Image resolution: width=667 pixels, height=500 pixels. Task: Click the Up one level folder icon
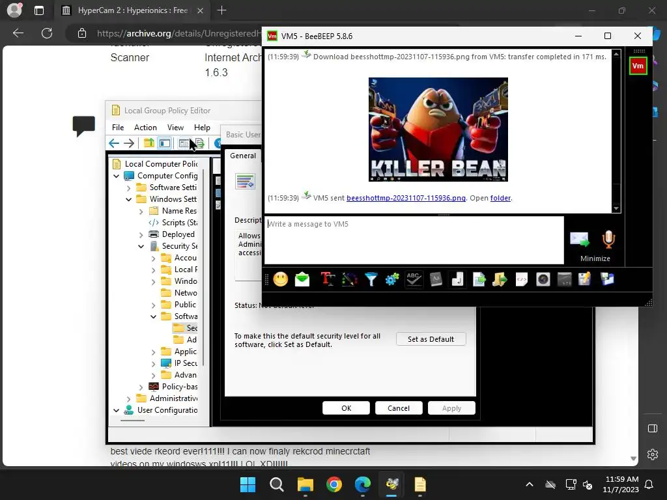[149, 143]
